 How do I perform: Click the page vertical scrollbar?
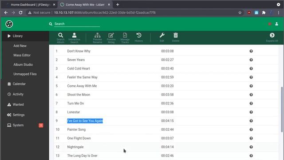(x=282, y=110)
